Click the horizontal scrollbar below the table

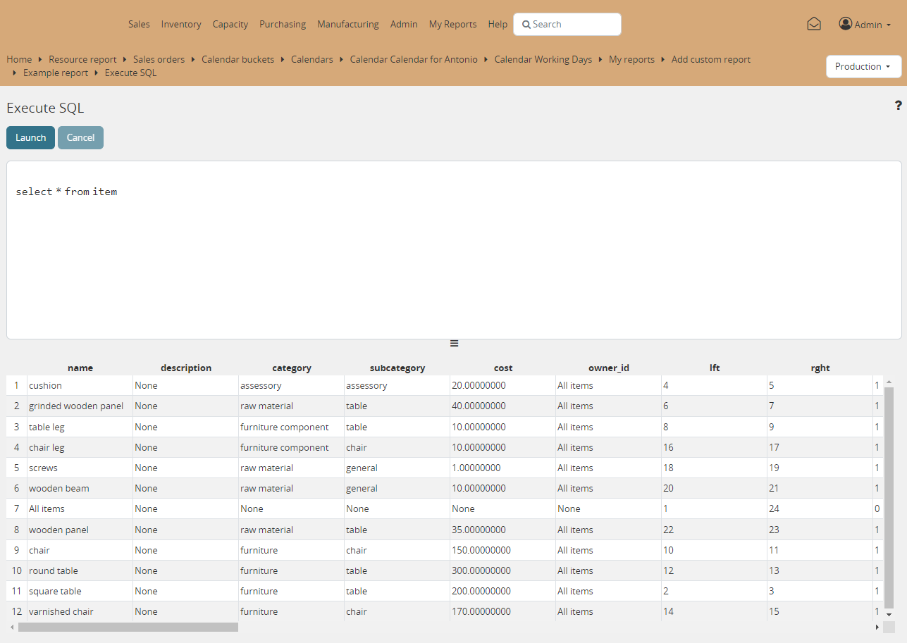click(127, 627)
